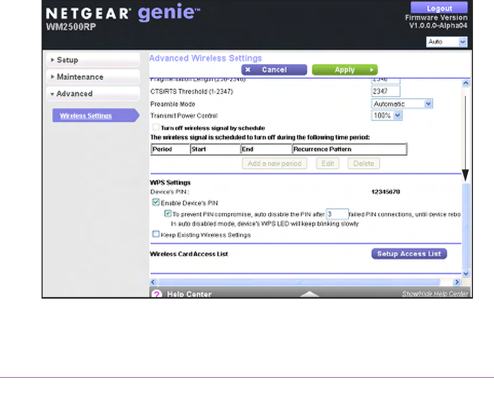494x414 pixels.
Task: Click the green Apply button
Action: point(345,70)
